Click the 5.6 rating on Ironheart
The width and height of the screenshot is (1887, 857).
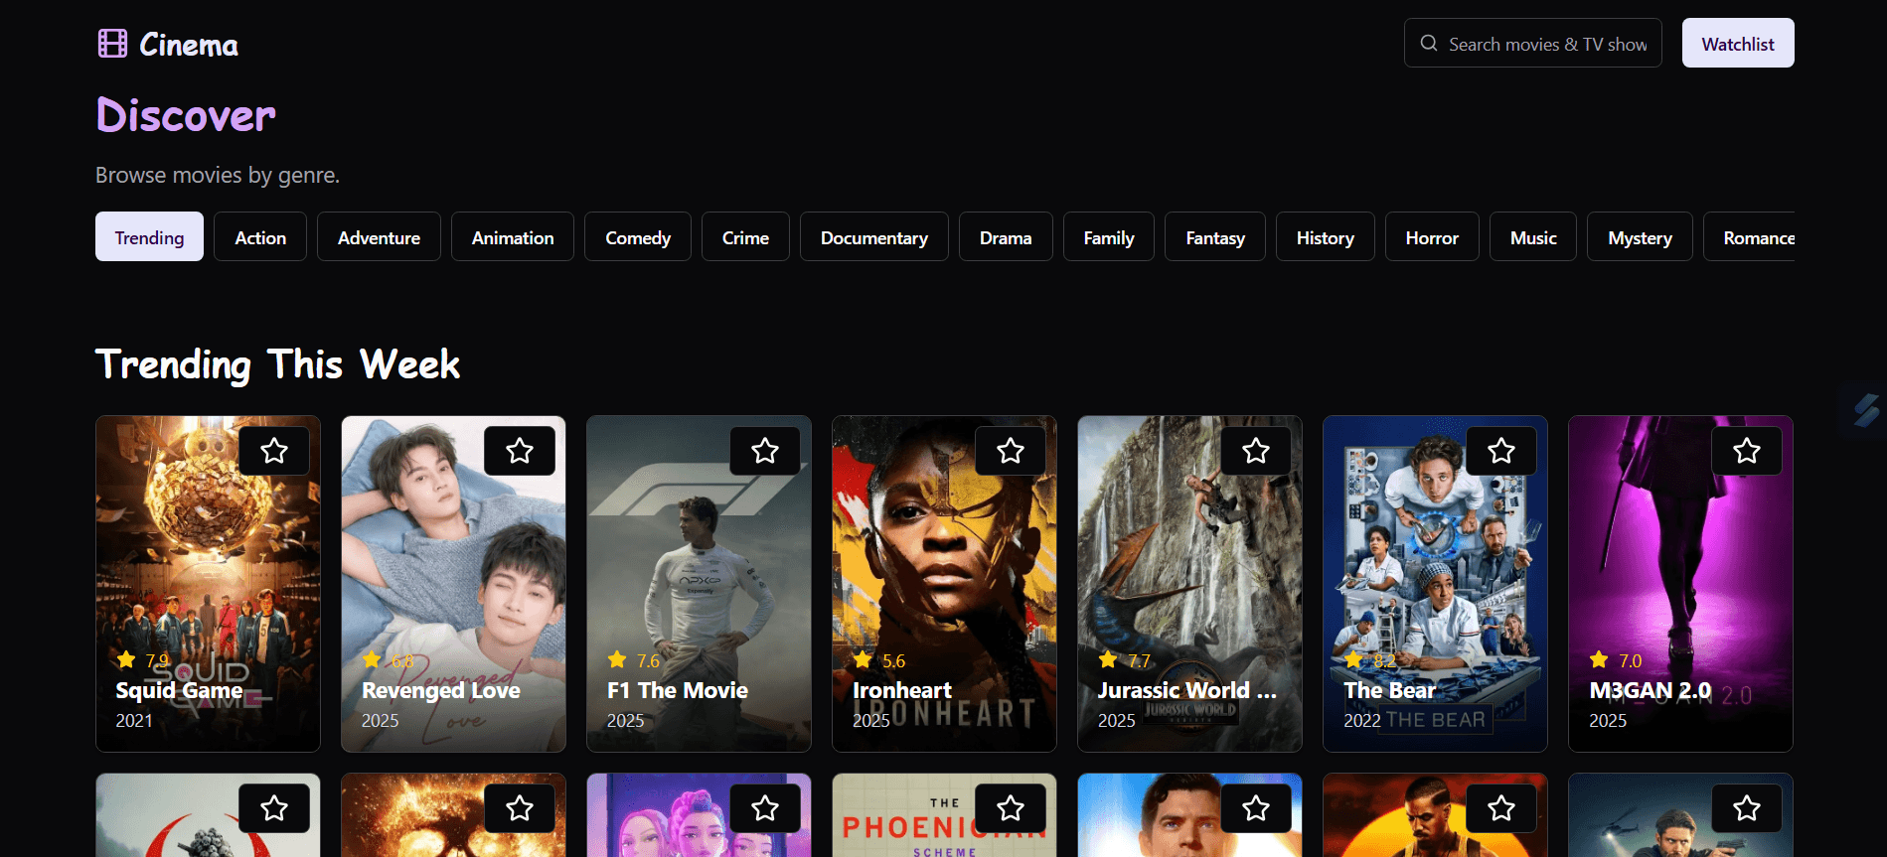pyautogui.click(x=893, y=660)
